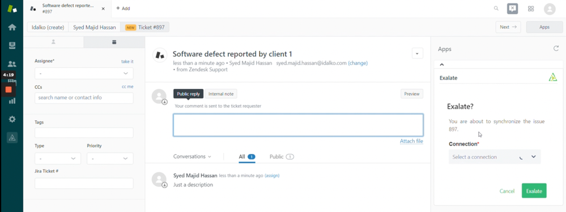The width and height of the screenshot is (566, 212).
Task: Open the Priority dropdown
Action: pos(110,159)
